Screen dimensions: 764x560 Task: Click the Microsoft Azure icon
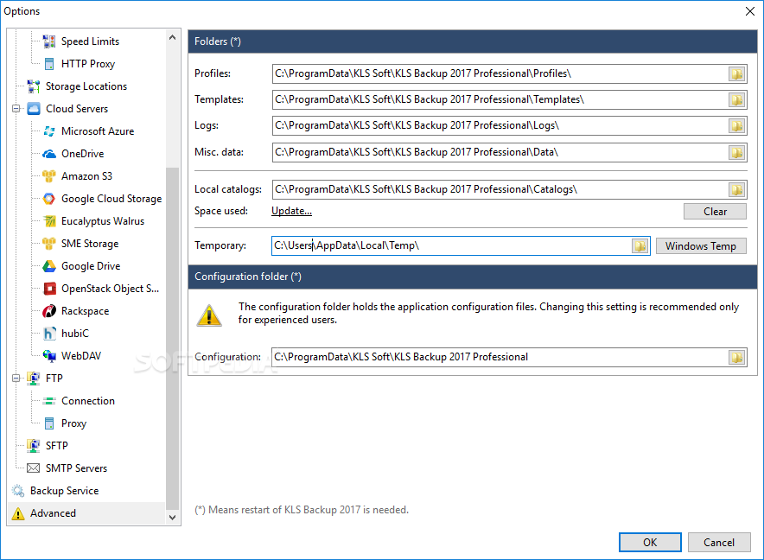pyautogui.click(x=49, y=131)
